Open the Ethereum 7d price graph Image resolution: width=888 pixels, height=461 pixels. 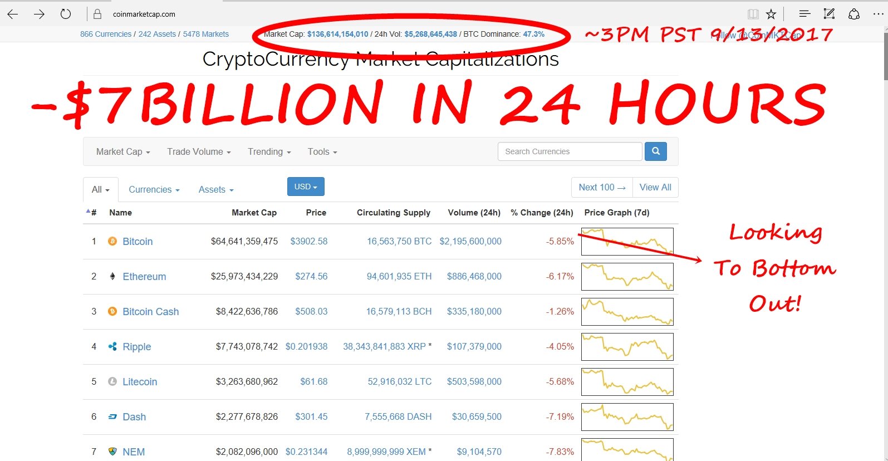click(x=627, y=277)
